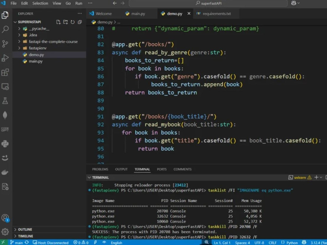The width and height of the screenshot is (327, 245).
Task: Click Host: Disconnected status item
Action: tap(51, 242)
